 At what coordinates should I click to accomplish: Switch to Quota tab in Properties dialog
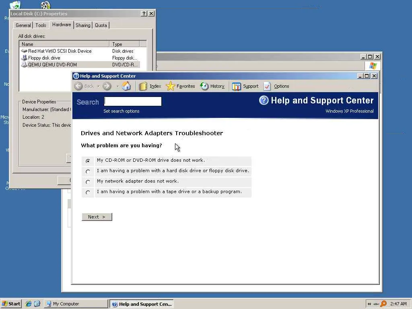pos(101,25)
